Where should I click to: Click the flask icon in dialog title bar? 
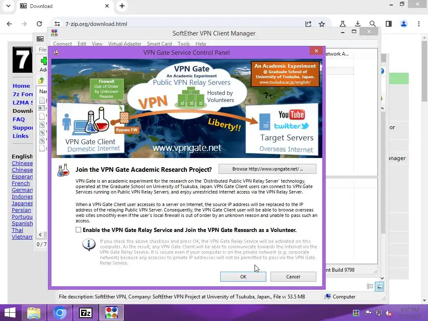pyautogui.click(x=56, y=52)
